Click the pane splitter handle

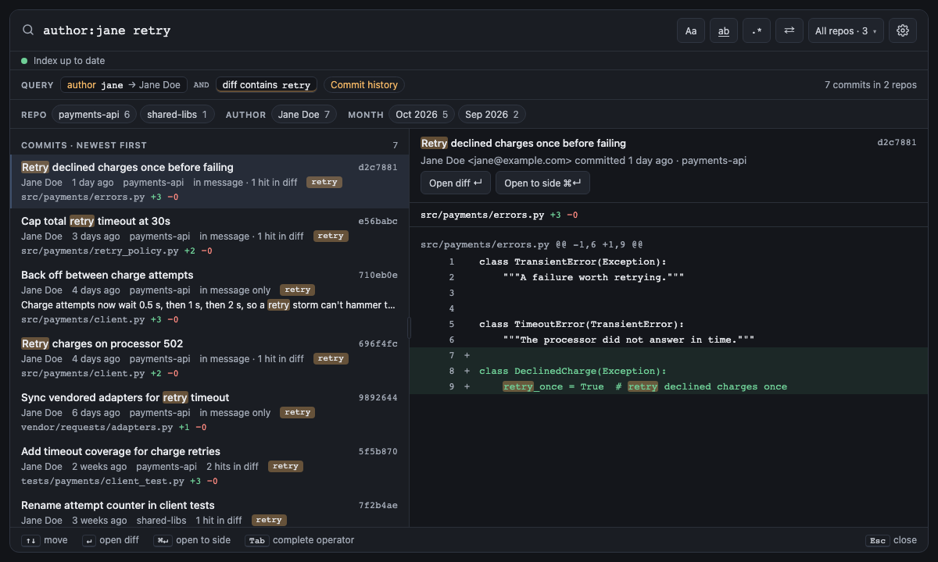409,328
